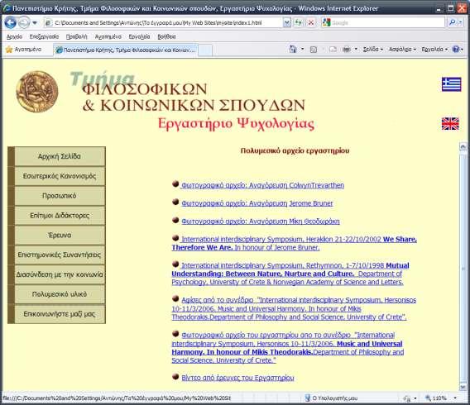Open the Αναγόρευση Μίκη Θεοδωράκη photo archive link
Viewport: 470px width, 405px height.
(x=261, y=222)
